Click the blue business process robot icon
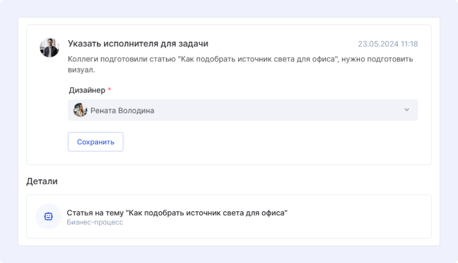The width and height of the screenshot is (458, 263). pos(48,216)
